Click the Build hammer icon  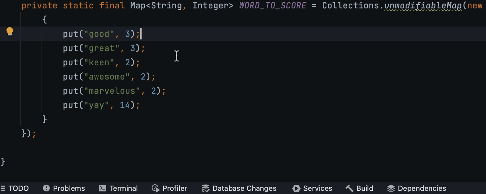(349, 188)
